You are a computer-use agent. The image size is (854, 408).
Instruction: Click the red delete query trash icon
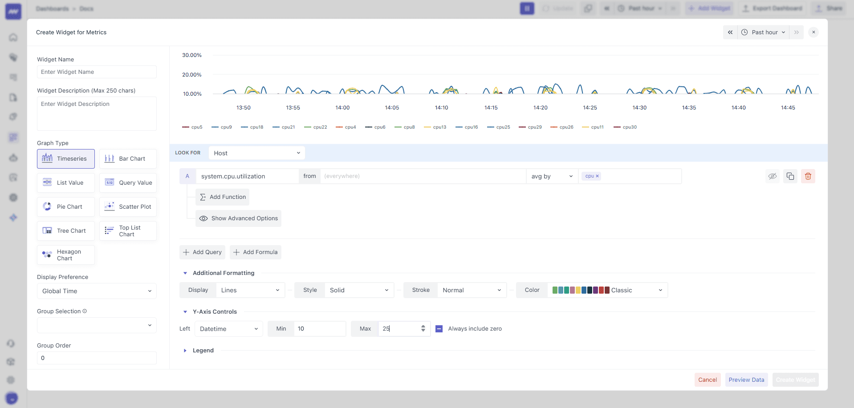808,176
